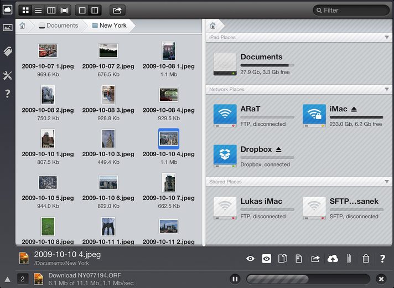Click the share button in top toolbar
Viewport: 394px width, 288px height.
point(117,11)
